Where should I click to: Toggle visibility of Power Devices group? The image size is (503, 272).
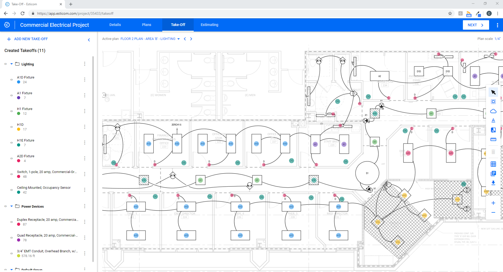tap(5, 206)
